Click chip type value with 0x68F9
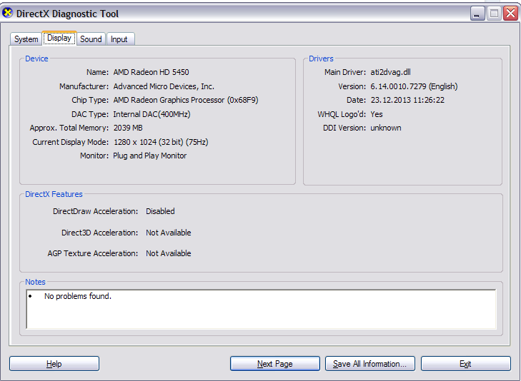Screen dimensions: 521x381 pos(186,100)
